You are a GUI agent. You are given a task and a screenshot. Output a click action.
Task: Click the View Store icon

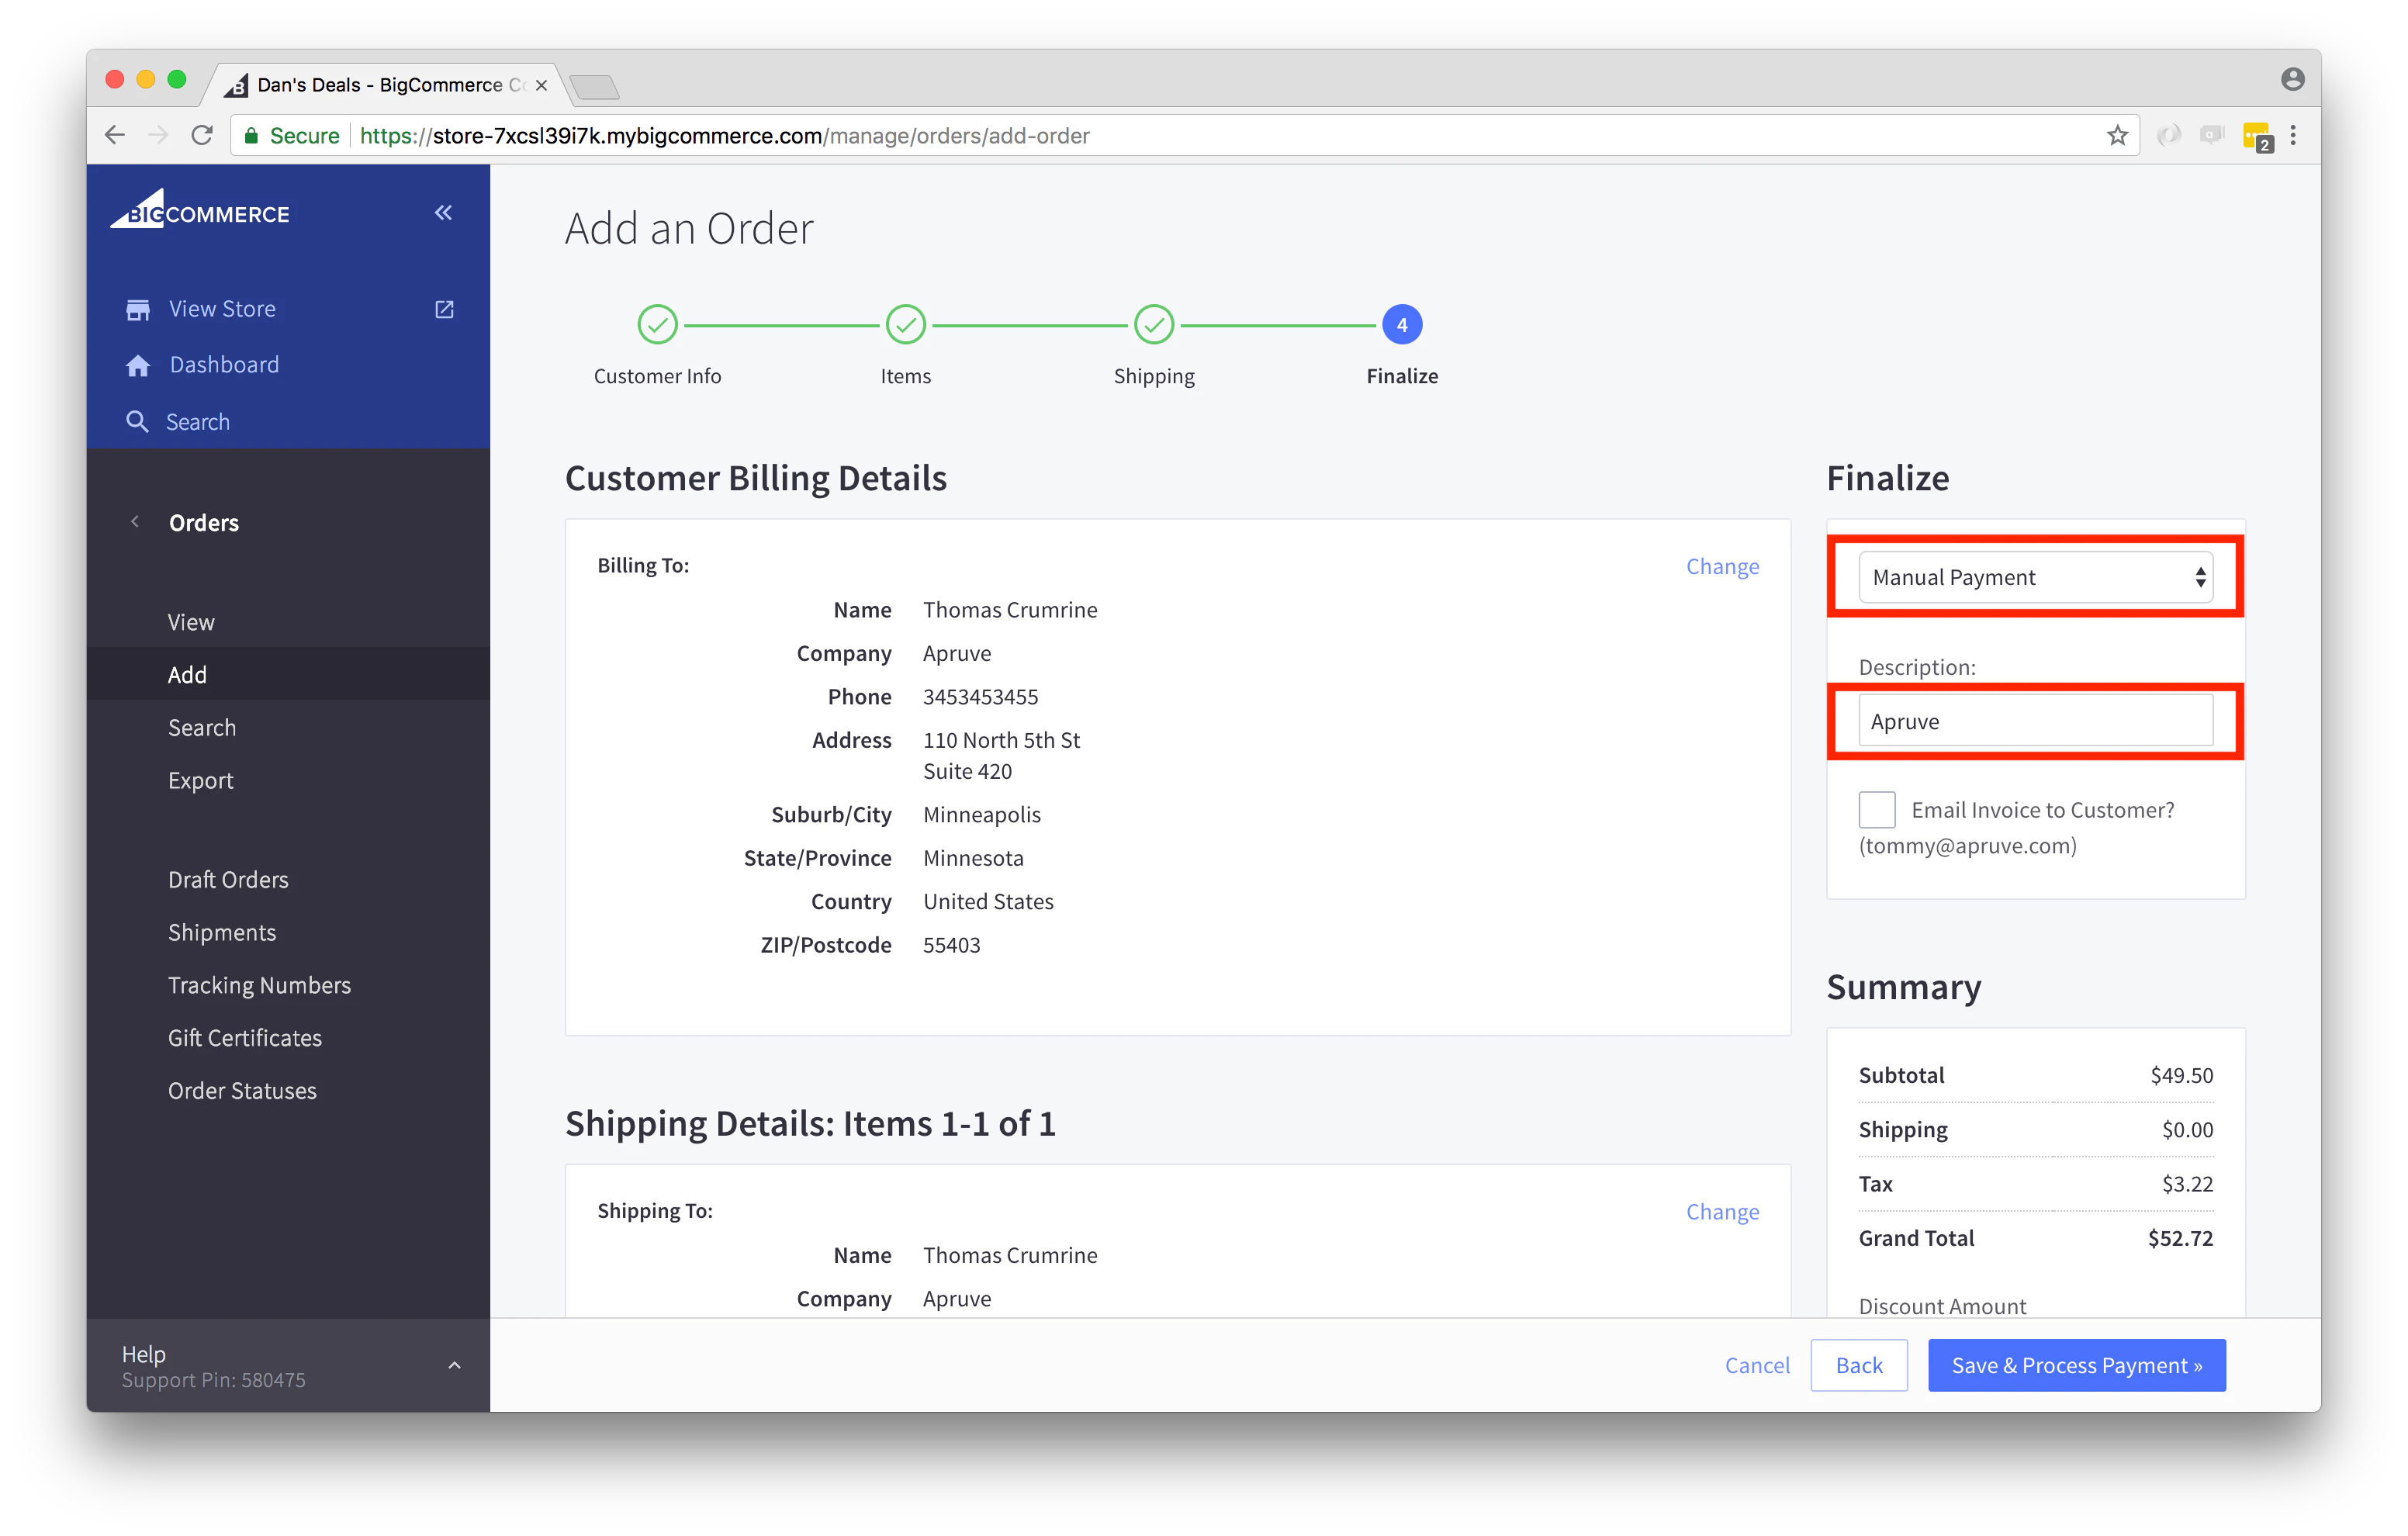(139, 307)
